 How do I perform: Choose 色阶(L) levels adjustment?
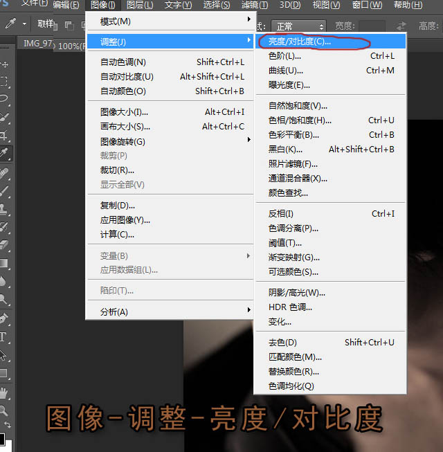[x=330, y=56]
